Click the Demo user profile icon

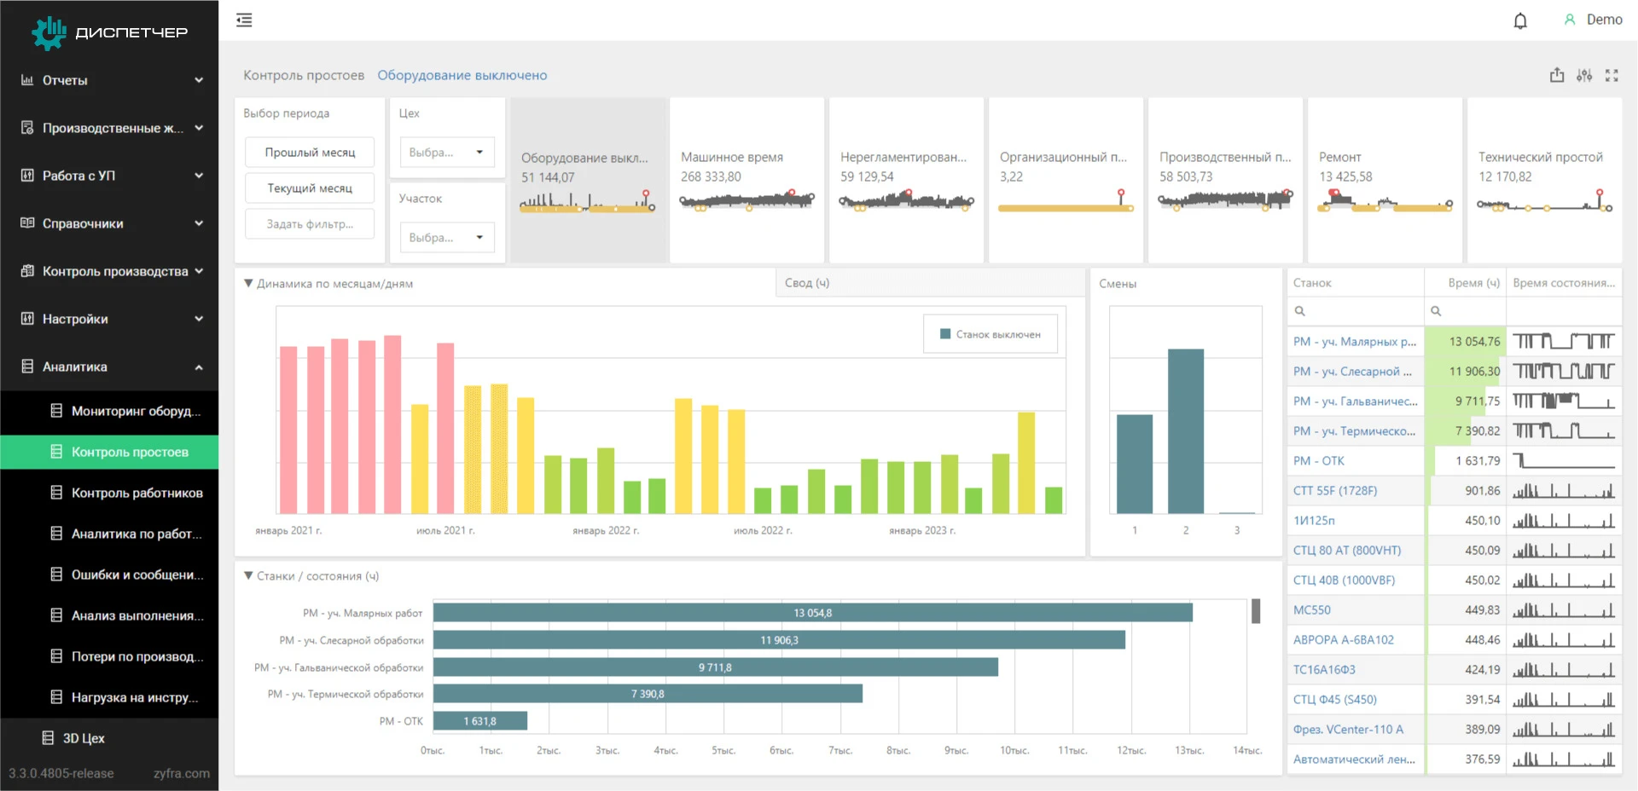coord(1569,20)
